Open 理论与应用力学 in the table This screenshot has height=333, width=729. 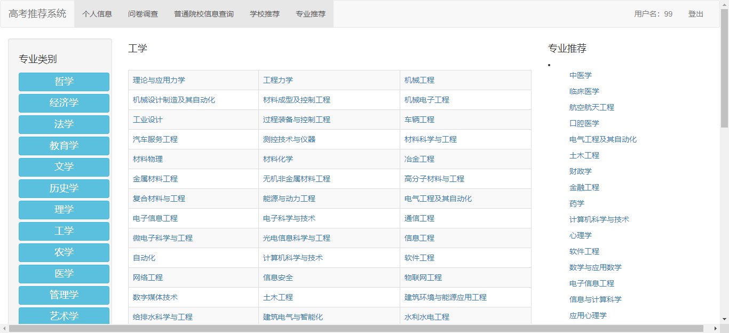pyautogui.click(x=159, y=80)
